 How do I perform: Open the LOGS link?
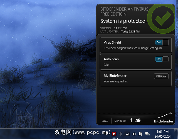pyautogui.click(x=105, y=121)
